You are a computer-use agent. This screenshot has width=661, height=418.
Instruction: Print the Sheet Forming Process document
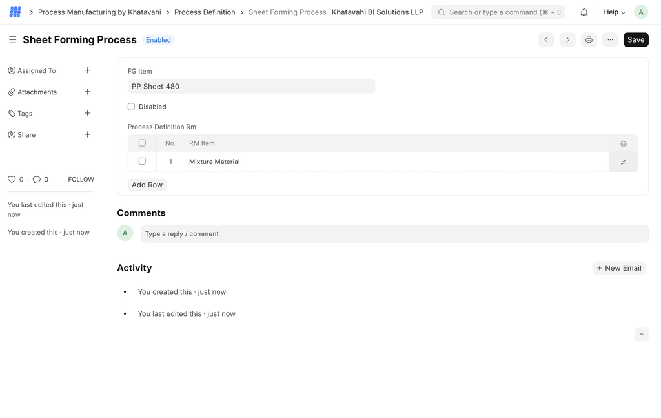tap(589, 40)
